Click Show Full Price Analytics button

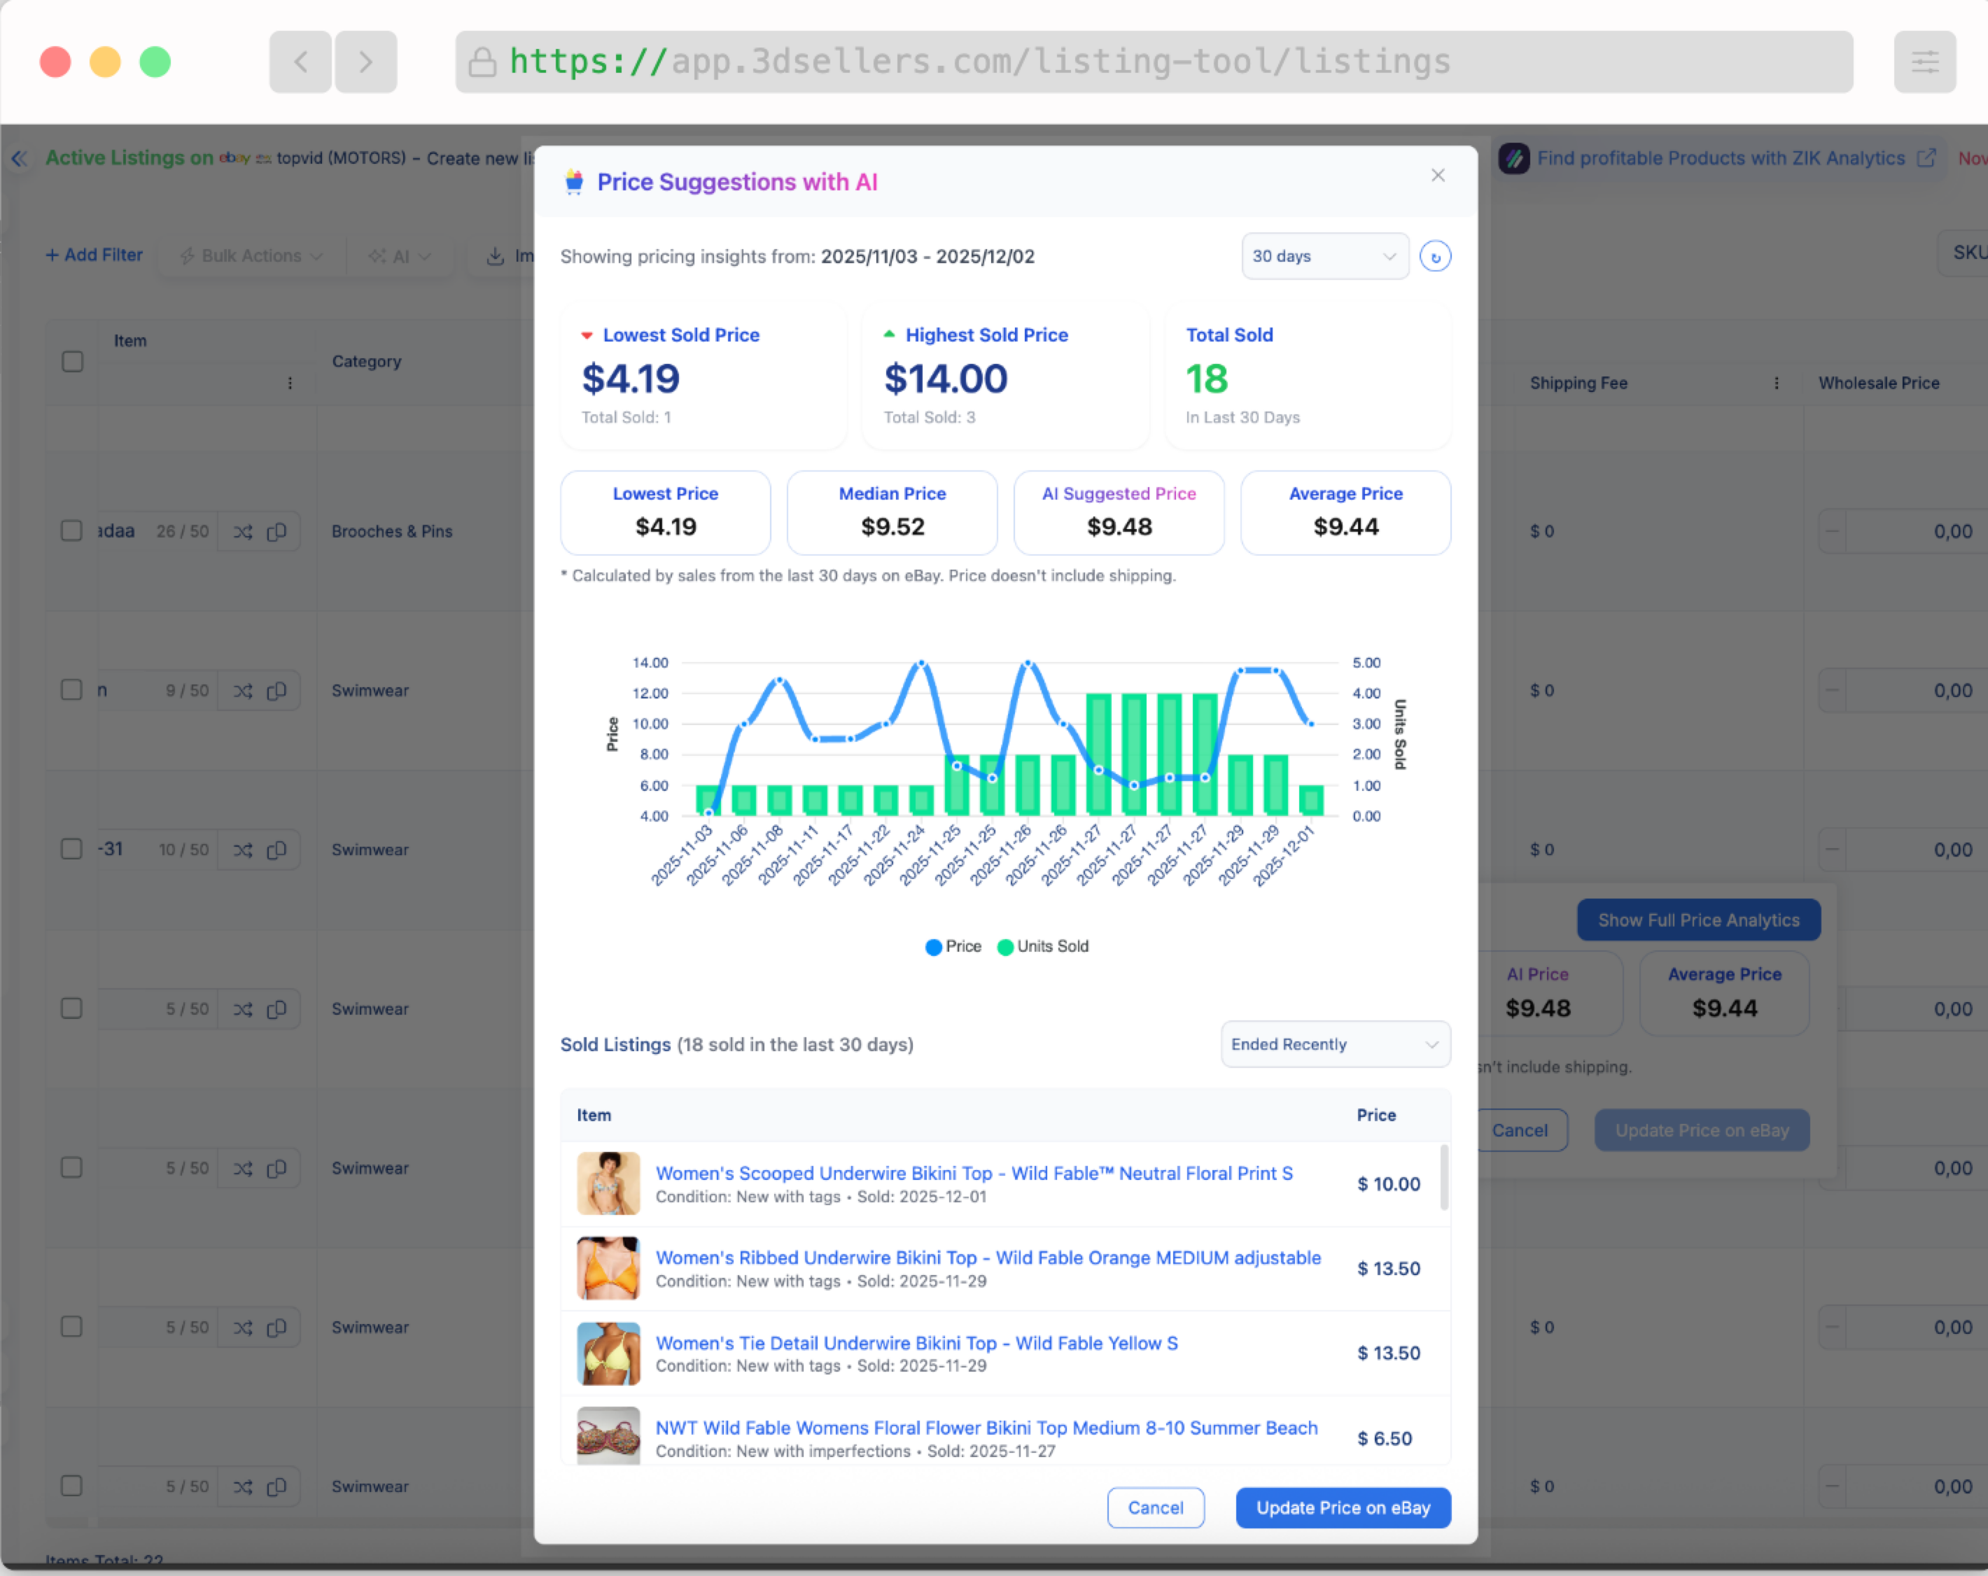point(1698,920)
